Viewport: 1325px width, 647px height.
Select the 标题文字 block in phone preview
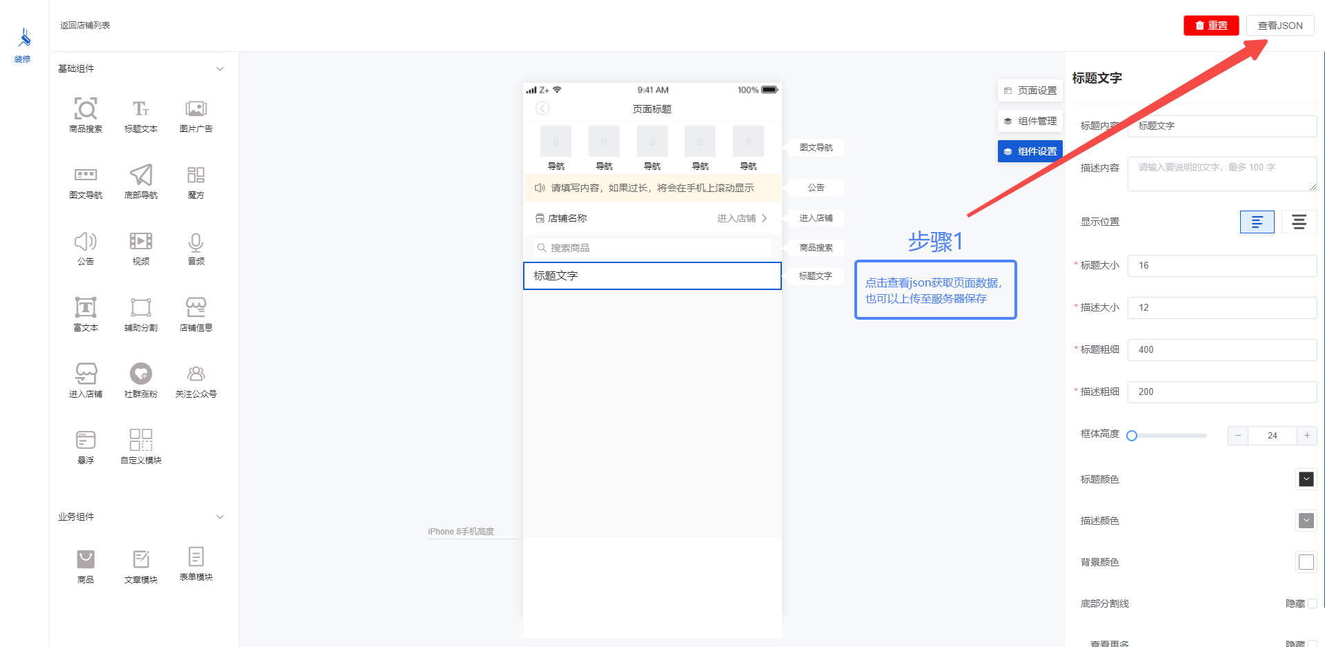[x=652, y=276]
